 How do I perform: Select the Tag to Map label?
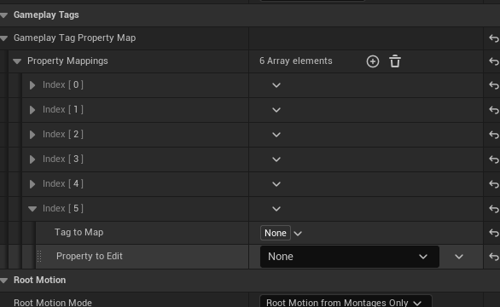click(x=78, y=233)
